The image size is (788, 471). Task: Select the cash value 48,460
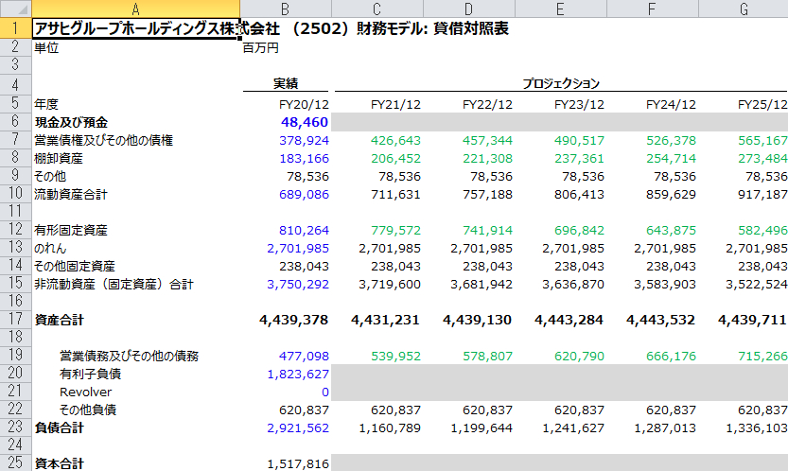point(305,122)
